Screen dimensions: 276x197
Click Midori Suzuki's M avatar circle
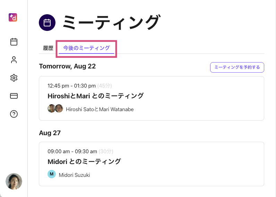[51, 174]
